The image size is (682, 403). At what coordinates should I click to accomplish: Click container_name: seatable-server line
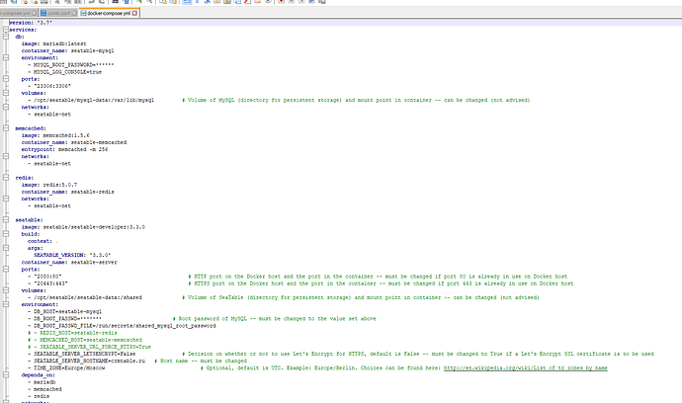coord(69,262)
